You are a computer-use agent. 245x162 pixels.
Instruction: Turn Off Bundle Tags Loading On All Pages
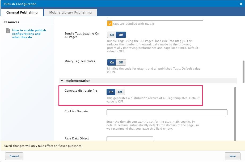pos(121,35)
